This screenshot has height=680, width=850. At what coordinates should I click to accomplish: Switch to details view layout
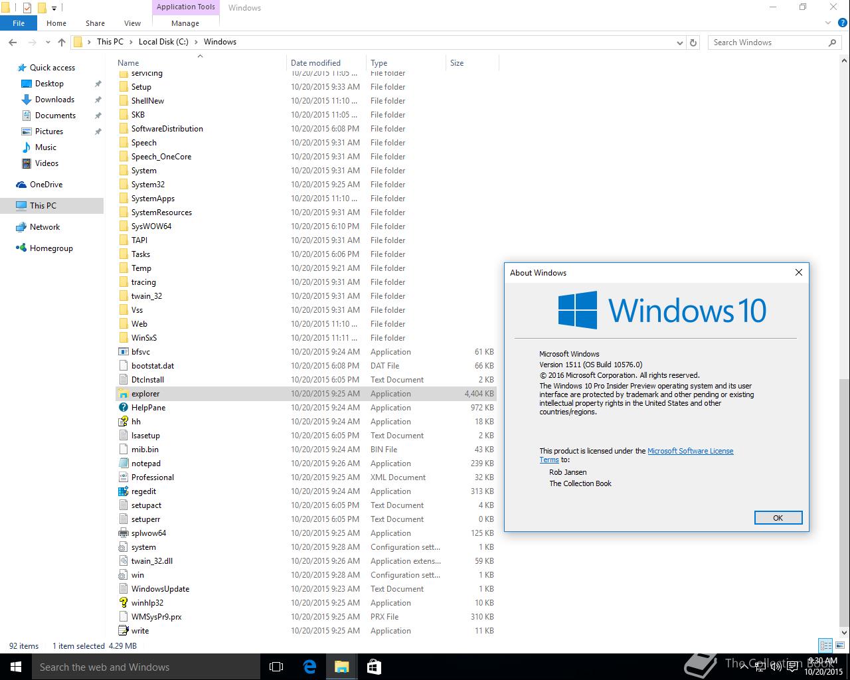point(825,645)
